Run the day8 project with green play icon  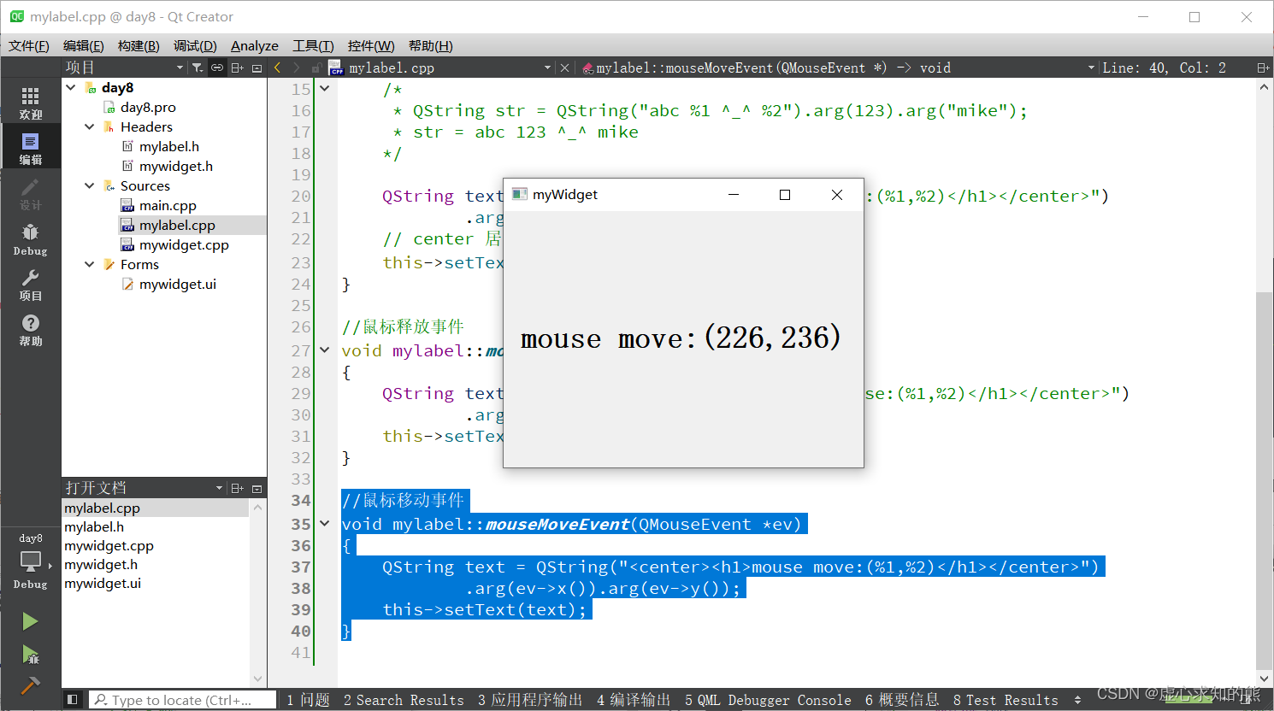coord(30,621)
